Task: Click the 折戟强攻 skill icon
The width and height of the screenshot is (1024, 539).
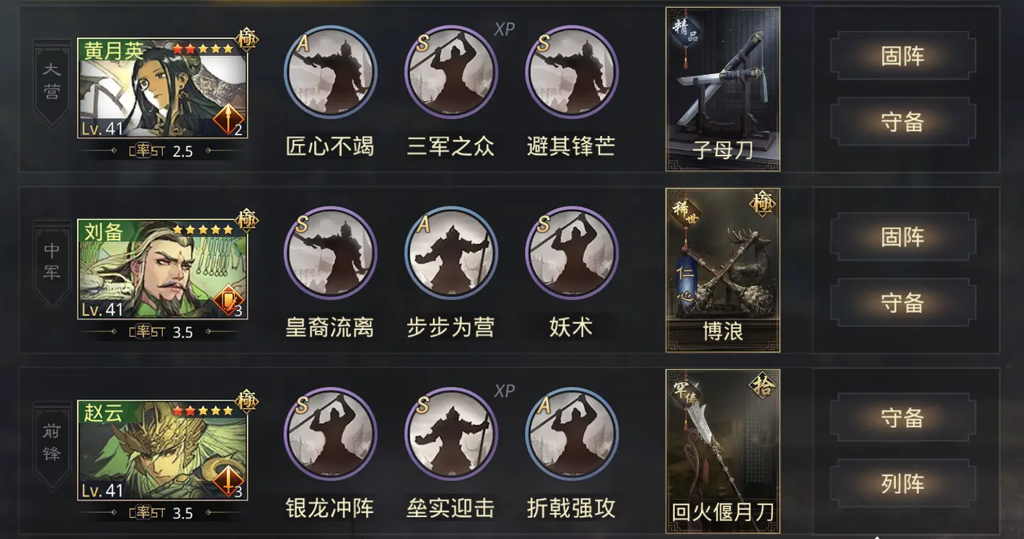Action: pos(572,434)
